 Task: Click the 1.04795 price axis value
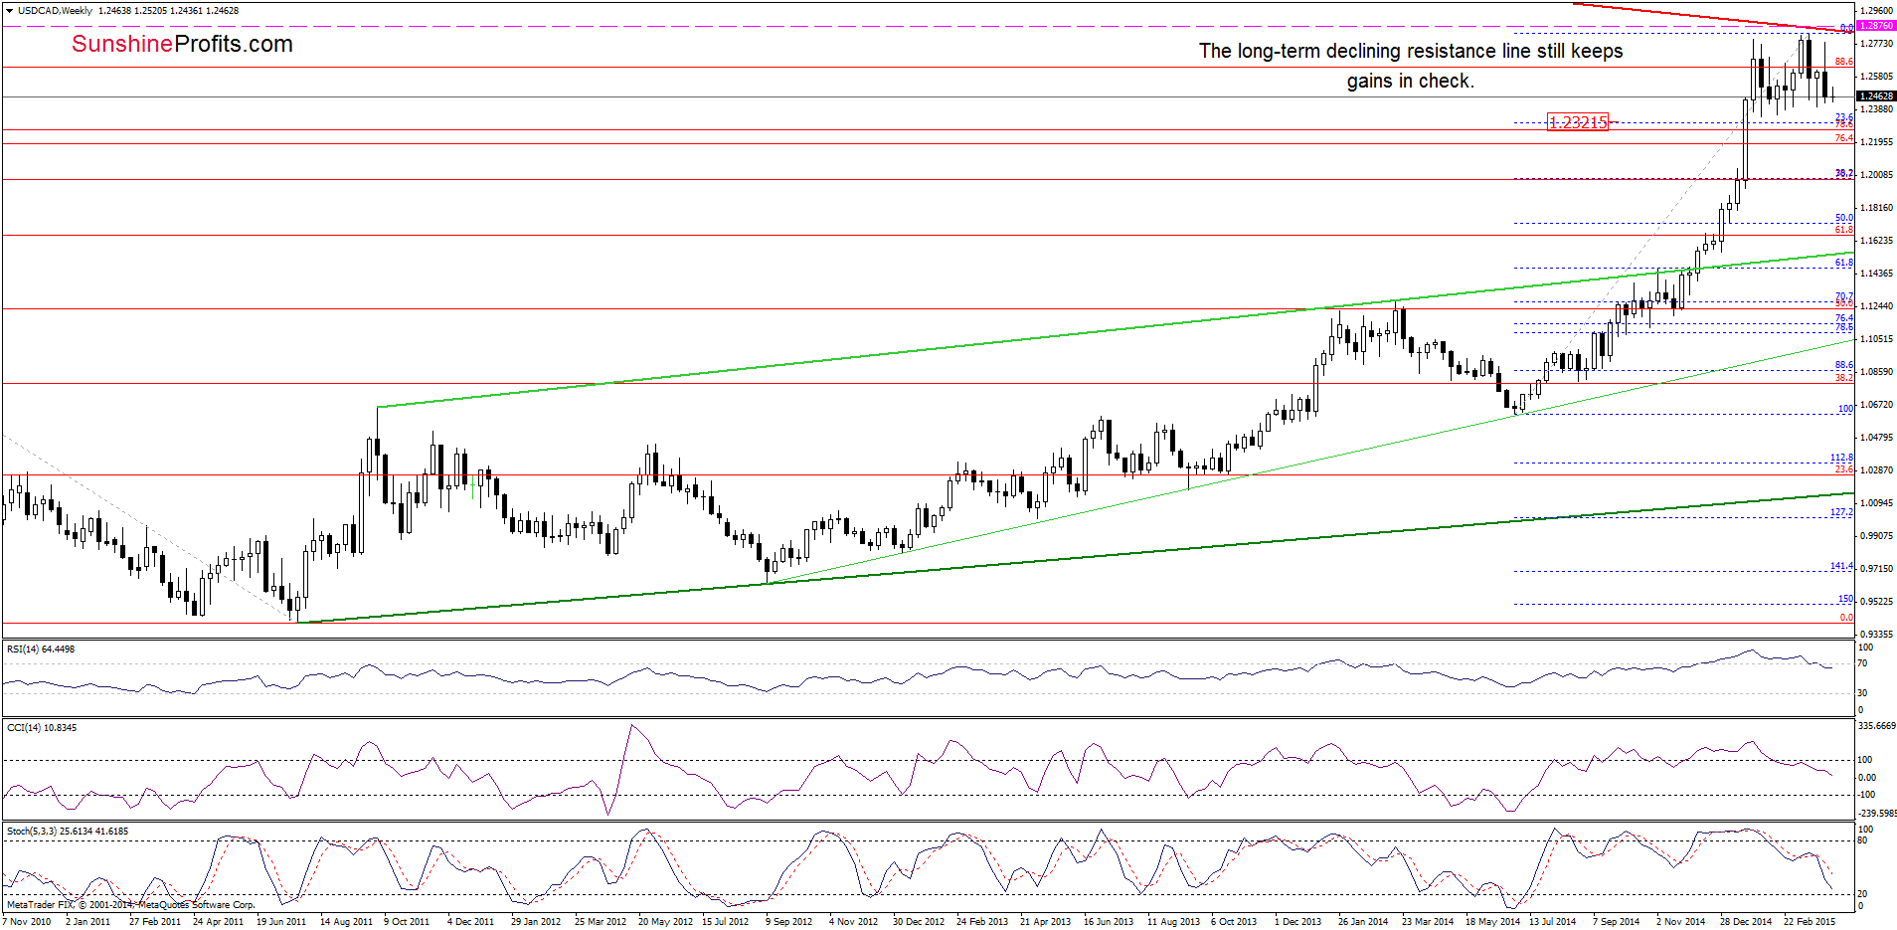pos(1876,438)
